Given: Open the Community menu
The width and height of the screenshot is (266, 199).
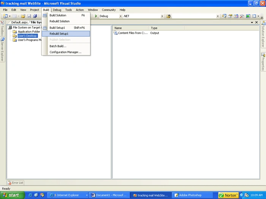Looking at the screenshot, I should [x=109, y=10].
